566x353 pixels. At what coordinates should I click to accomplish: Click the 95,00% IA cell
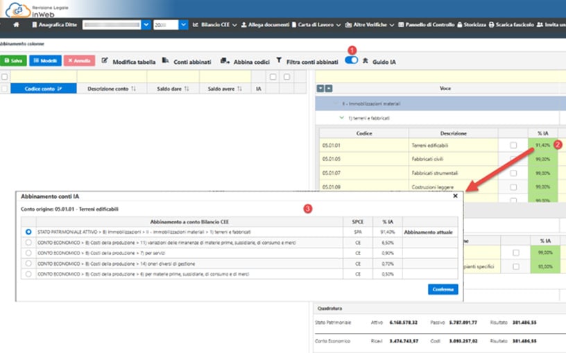(x=545, y=266)
